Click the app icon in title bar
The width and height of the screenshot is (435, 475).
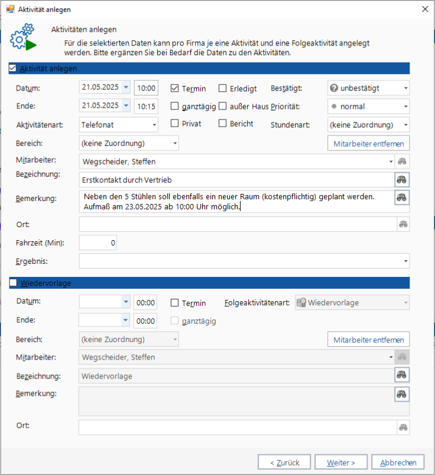10,9
